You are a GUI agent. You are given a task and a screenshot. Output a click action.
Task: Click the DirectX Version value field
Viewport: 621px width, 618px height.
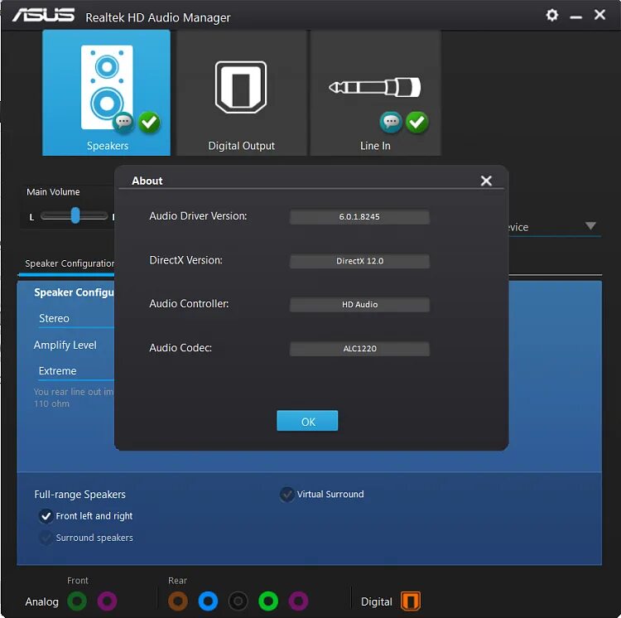click(x=359, y=261)
